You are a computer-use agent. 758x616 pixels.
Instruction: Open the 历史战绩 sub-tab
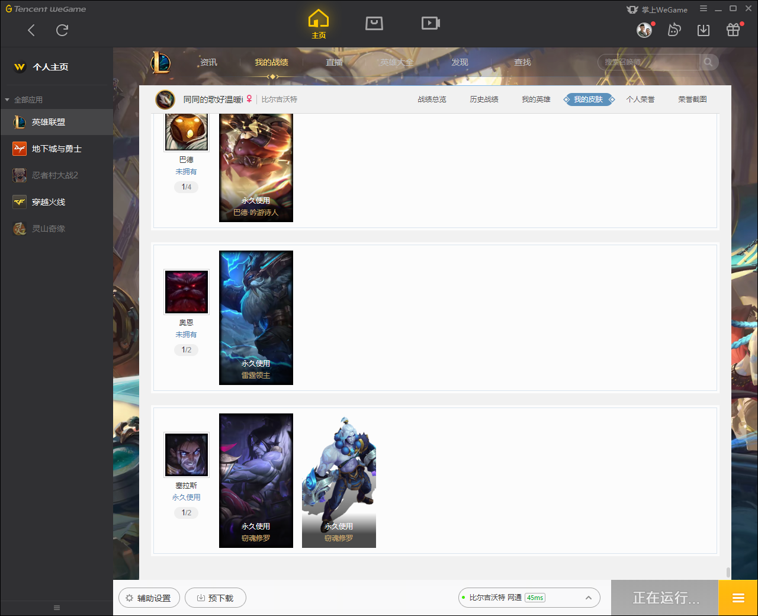coord(484,100)
